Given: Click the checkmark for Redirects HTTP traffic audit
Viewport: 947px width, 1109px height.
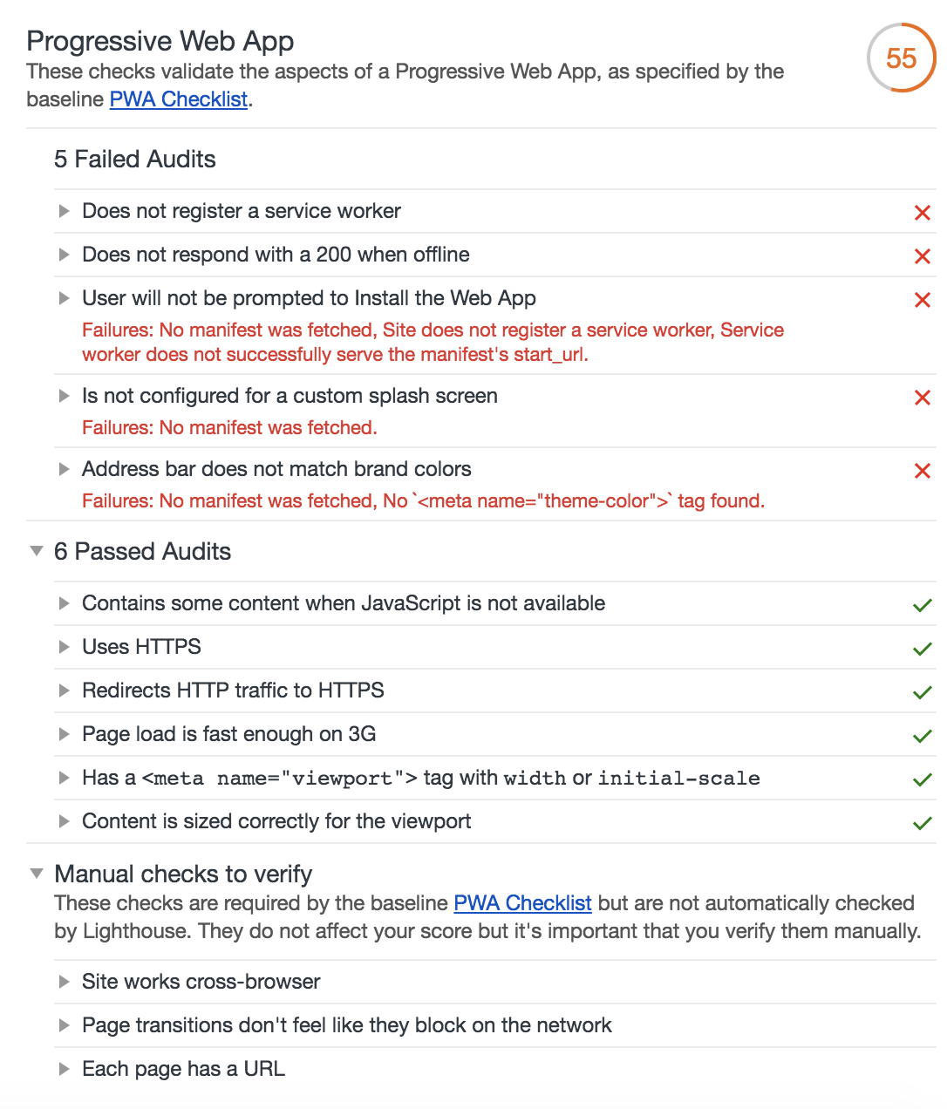Looking at the screenshot, I should 922,691.
